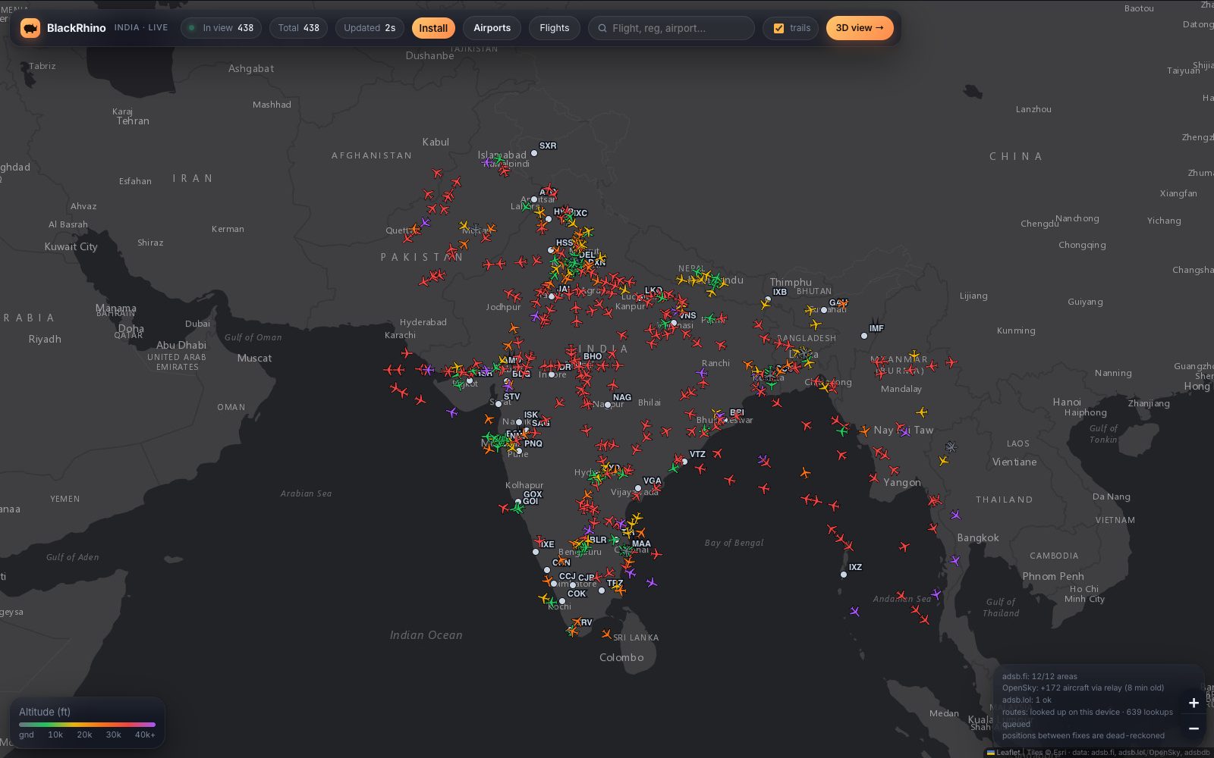Select the VGA airport marker at Vijayawada
This screenshot has width=1214, height=758.
638,488
